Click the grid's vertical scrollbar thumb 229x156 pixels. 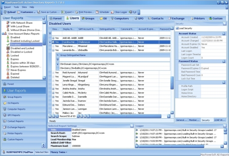(172, 83)
